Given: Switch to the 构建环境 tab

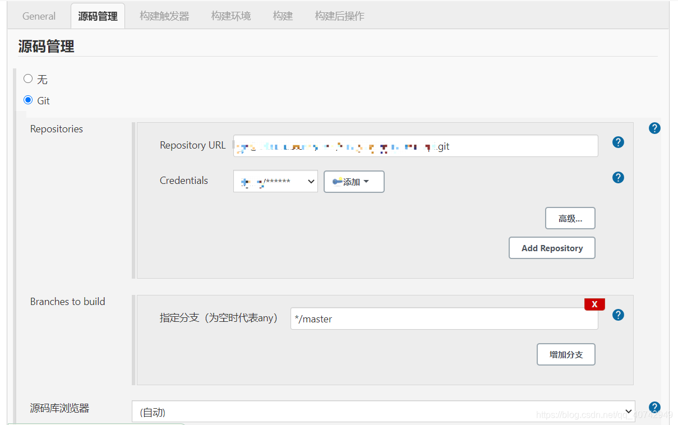Looking at the screenshot, I should (x=231, y=16).
